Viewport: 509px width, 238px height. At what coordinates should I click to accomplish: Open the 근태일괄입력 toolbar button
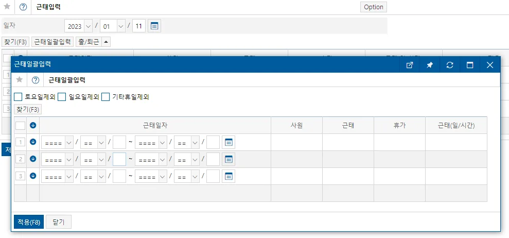(52, 42)
